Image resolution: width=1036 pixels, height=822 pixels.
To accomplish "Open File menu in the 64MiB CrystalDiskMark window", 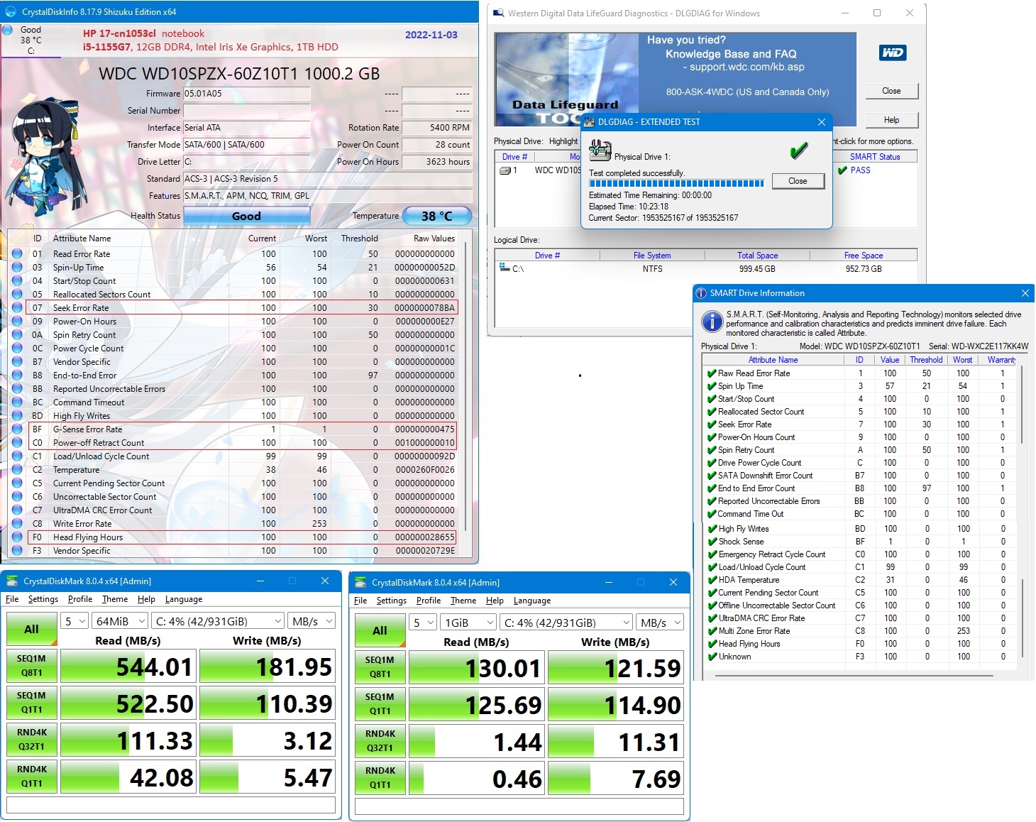I will click(x=12, y=599).
